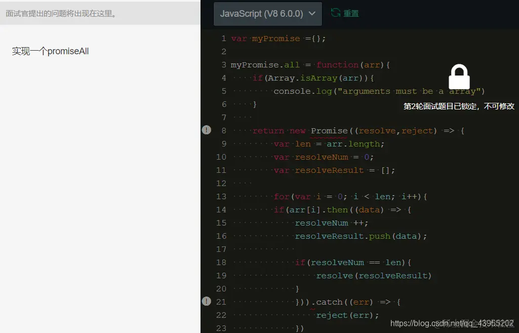519x333 pixels.
Task: Click 'var len = arr.length;' code
Action: click(x=329, y=144)
